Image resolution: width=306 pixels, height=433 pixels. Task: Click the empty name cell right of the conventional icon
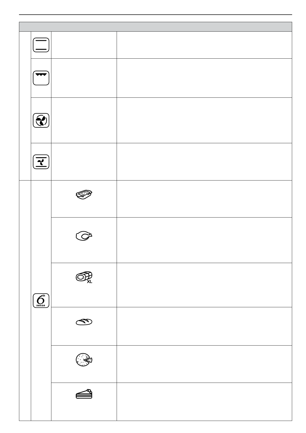pos(84,45)
